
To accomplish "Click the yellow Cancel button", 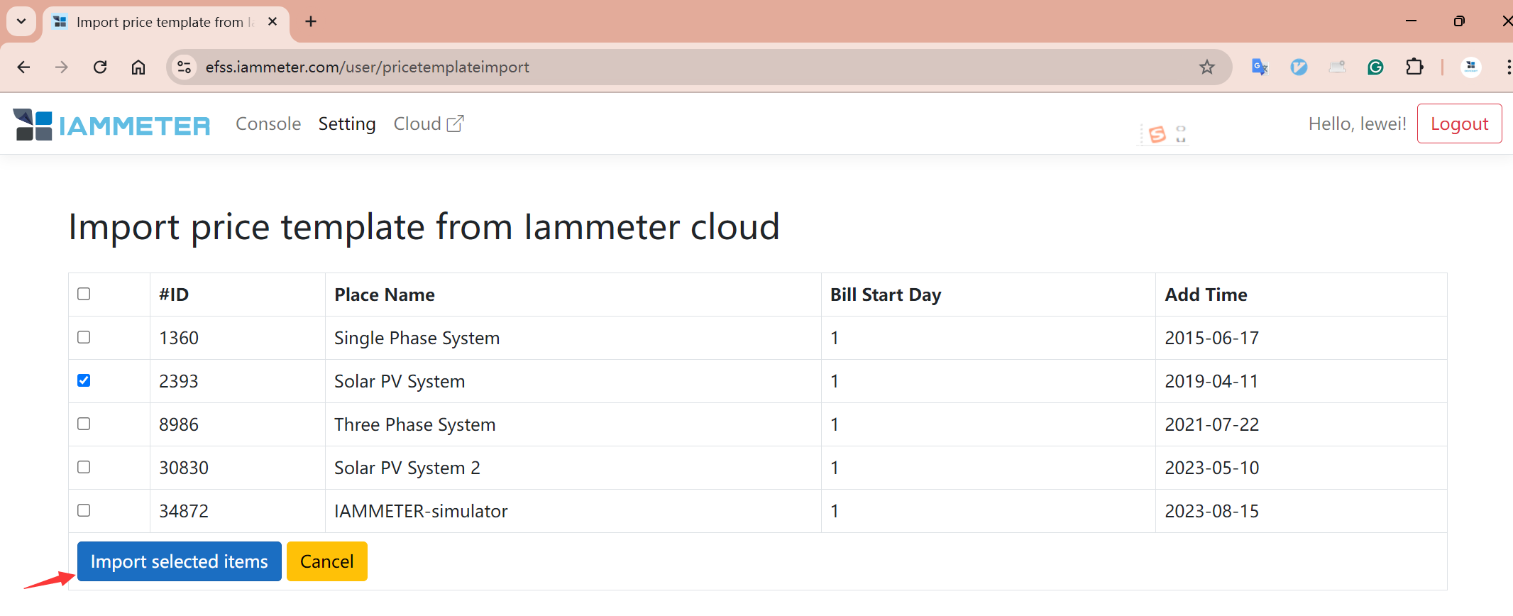I will coord(327,561).
